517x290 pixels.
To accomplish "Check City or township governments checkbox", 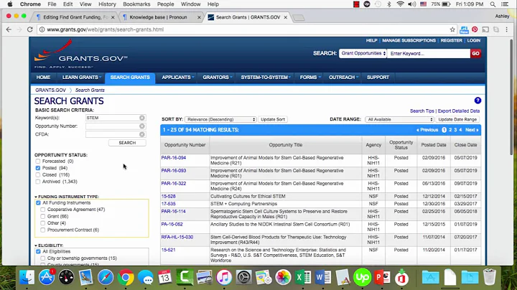I will coord(43,258).
